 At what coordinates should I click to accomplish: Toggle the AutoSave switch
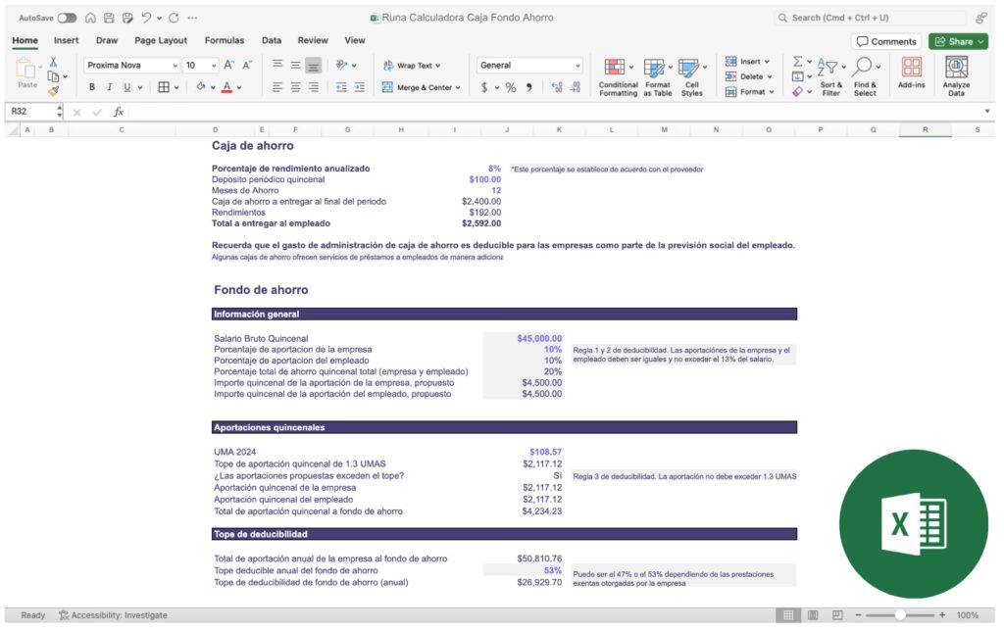[x=67, y=18]
